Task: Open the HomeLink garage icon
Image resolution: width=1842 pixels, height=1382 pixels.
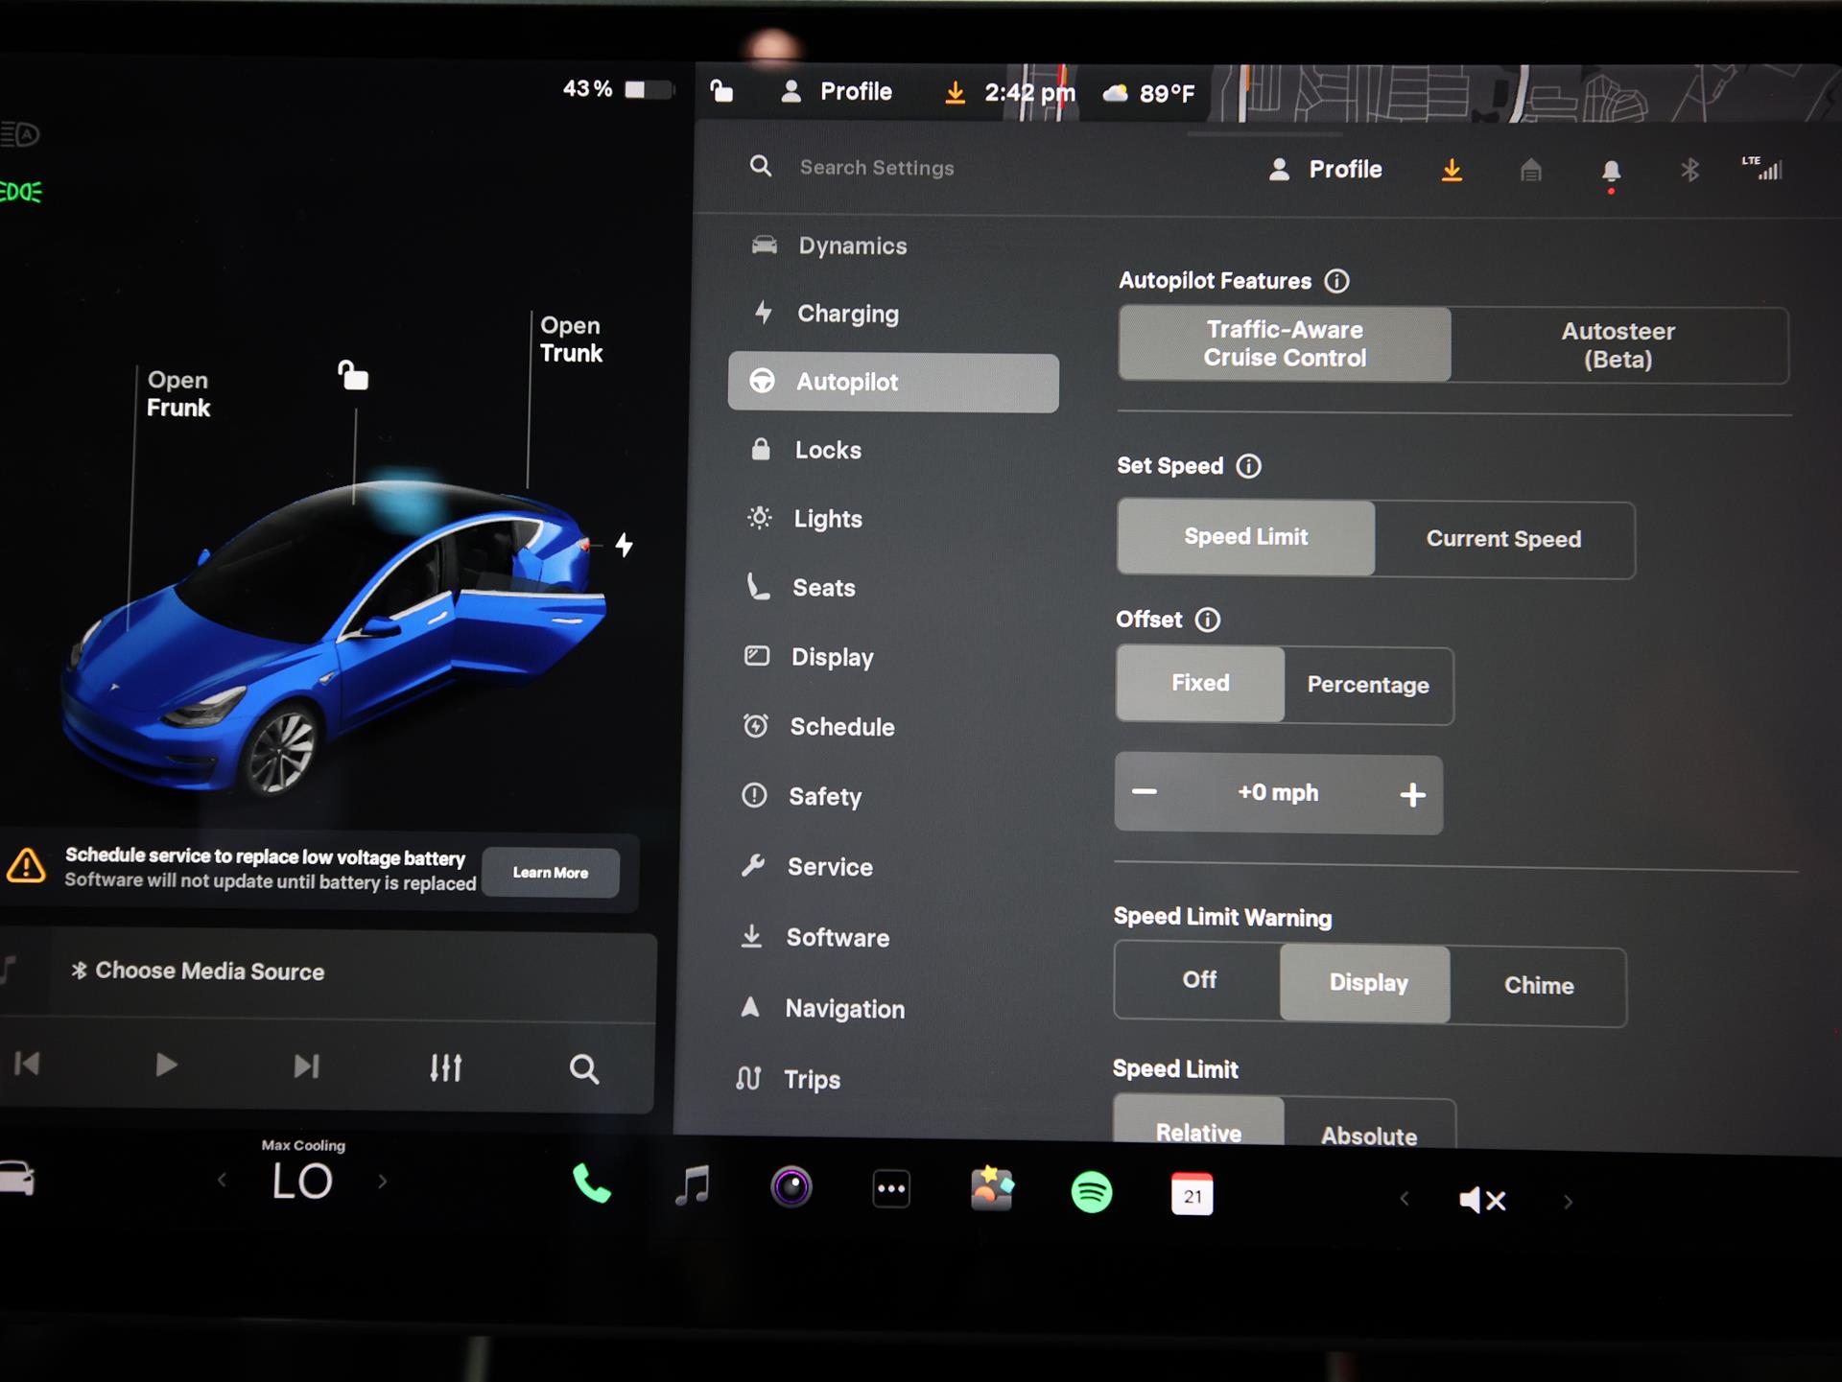Action: click(1531, 171)
